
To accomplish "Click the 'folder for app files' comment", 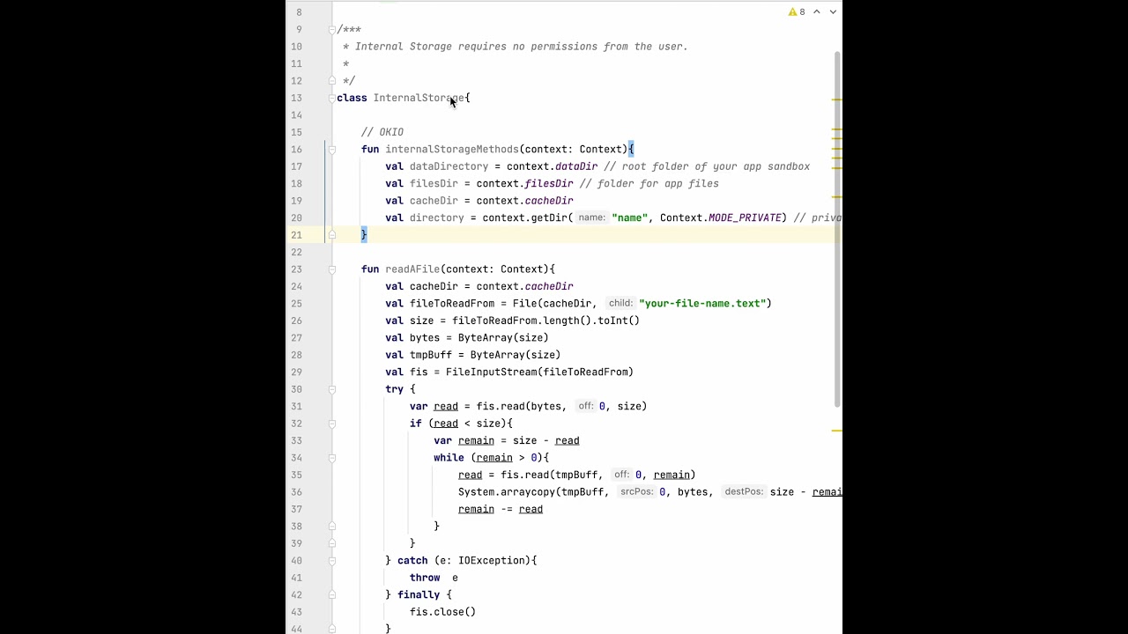I will point(649,183).
